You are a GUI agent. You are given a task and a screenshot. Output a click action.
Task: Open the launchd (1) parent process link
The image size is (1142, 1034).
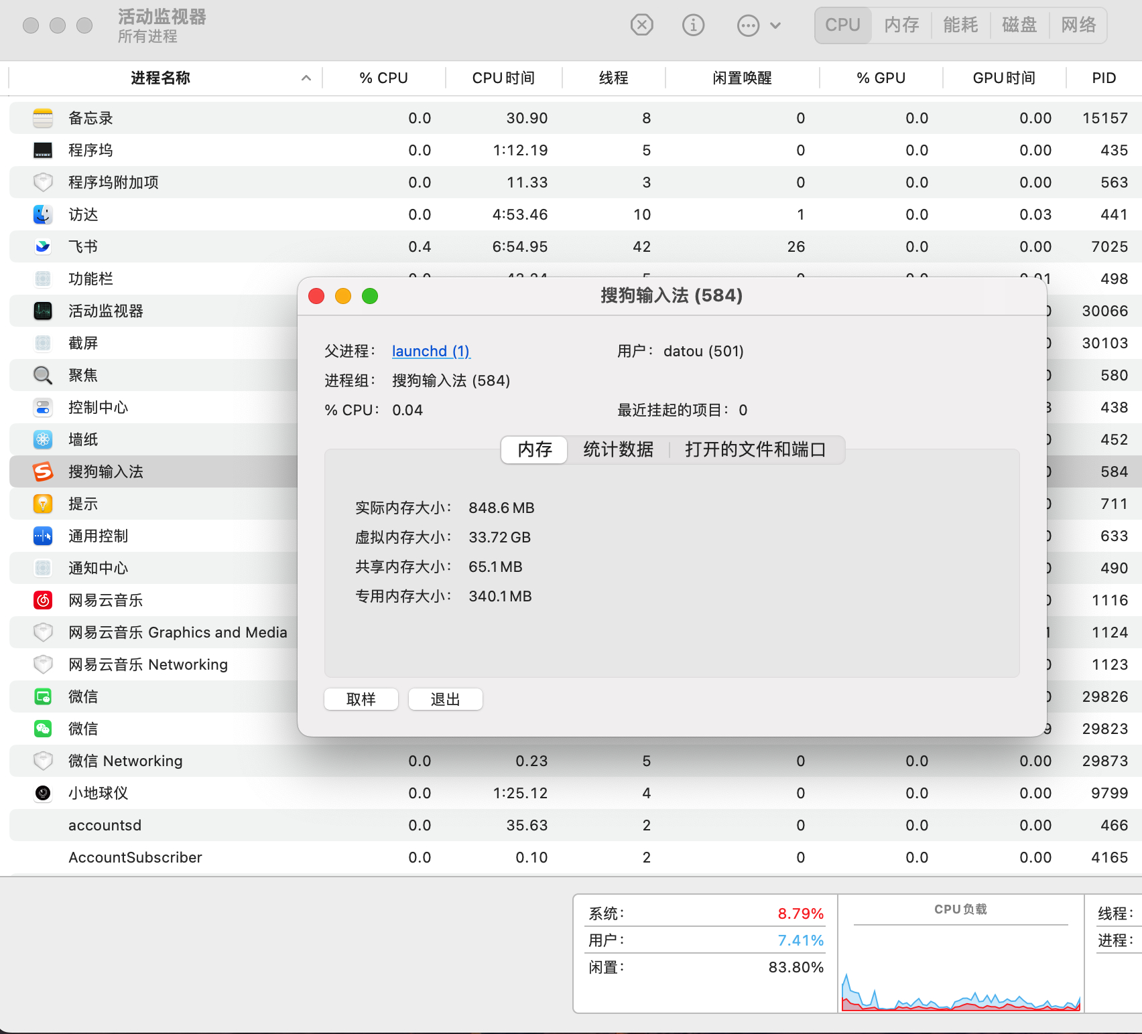tap(431, 351)
